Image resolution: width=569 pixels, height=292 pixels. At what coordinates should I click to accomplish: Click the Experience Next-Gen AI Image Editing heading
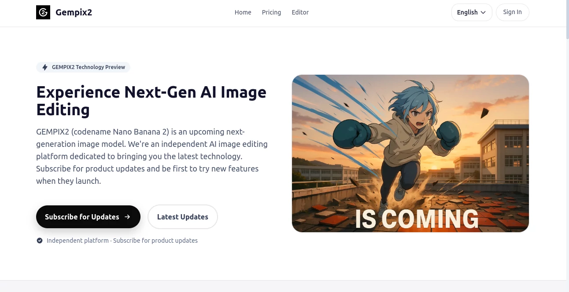point(151,100)
